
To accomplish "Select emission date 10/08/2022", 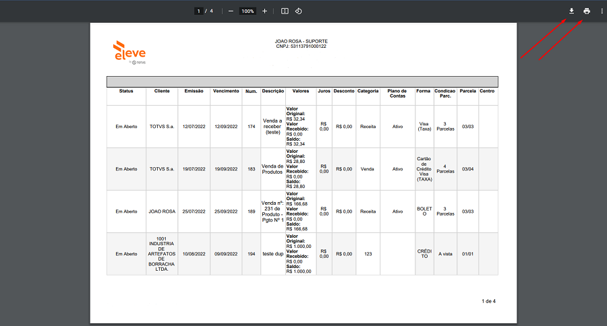I will tap(194, 254).
